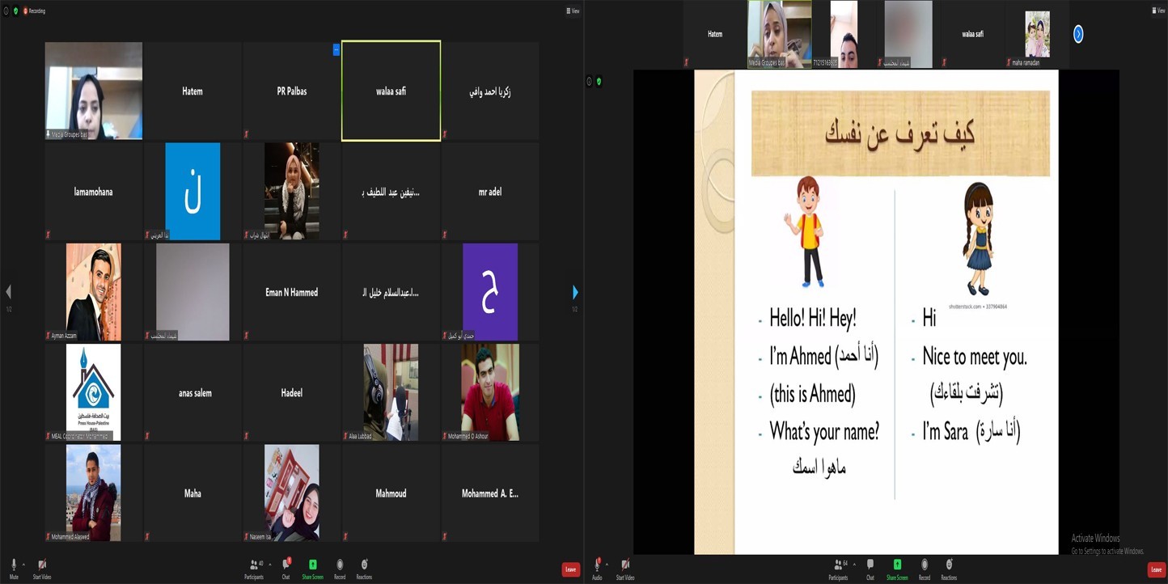The height and width of the screenshot is (584, 1168).
Task: Click the green encryption shield next to Recording
Action: [15, 11]
